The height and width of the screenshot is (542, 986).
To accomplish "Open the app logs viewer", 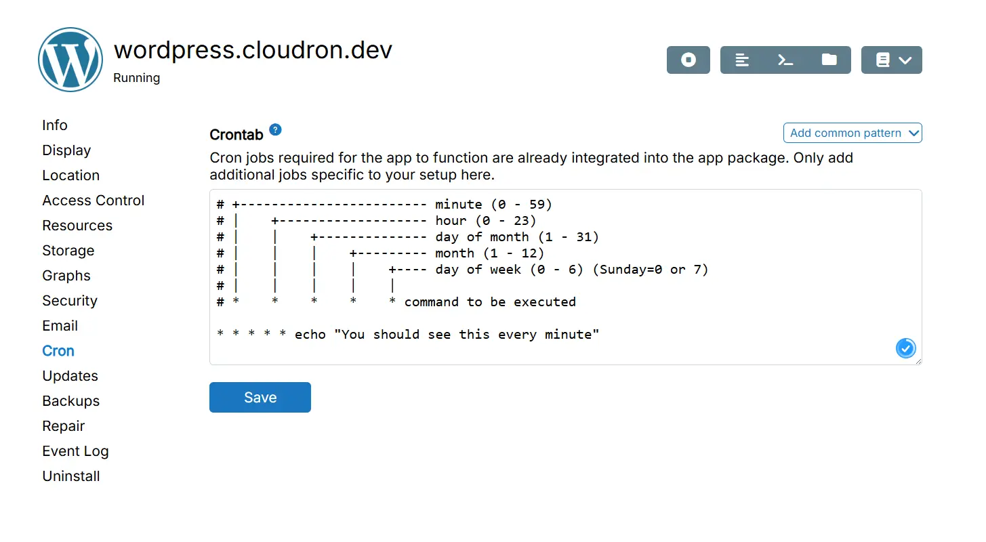I will coord(742,60).
